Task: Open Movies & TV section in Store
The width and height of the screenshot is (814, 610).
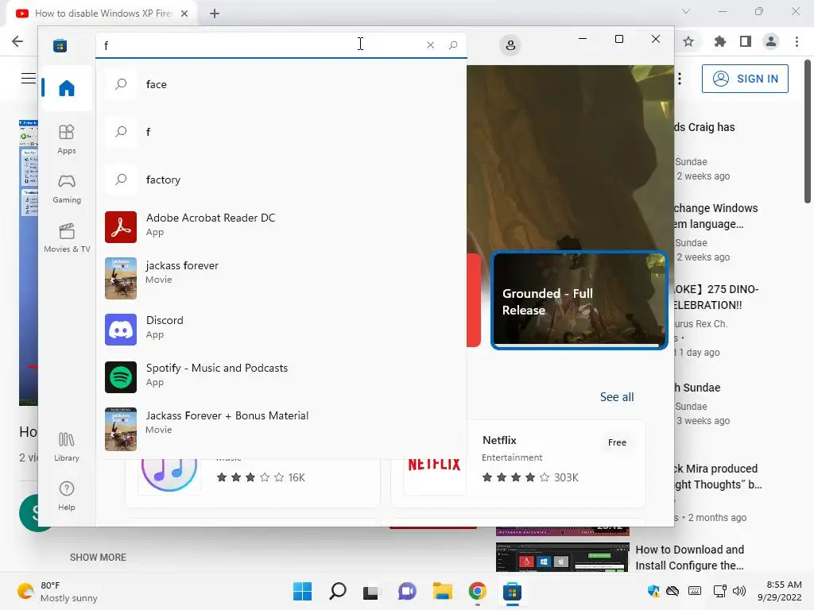Action: pos(67,237)
